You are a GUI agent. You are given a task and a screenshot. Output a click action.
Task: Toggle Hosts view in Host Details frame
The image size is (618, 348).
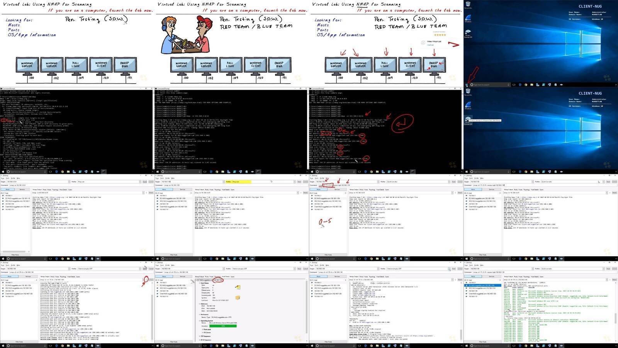(164, 276)
